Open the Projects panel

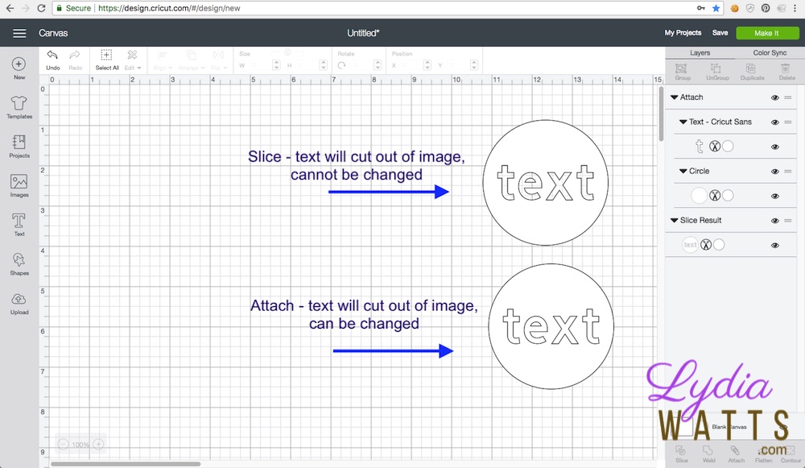pyautogui.click(x=19, y=147)
